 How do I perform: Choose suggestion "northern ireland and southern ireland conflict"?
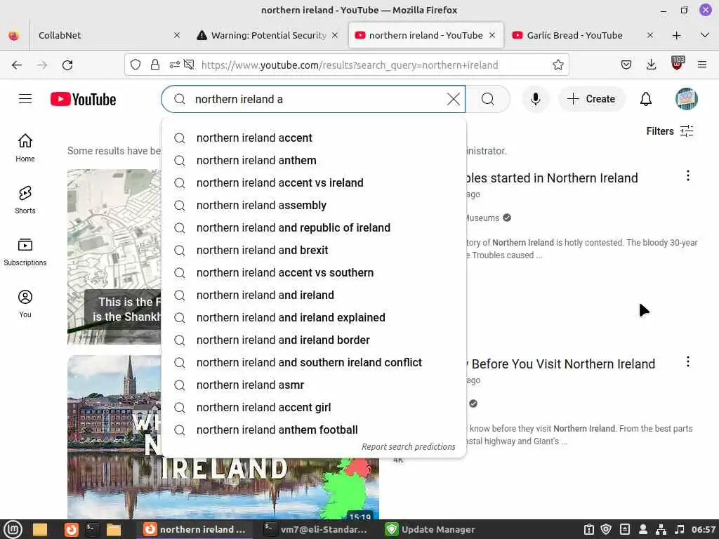[314, 363]
